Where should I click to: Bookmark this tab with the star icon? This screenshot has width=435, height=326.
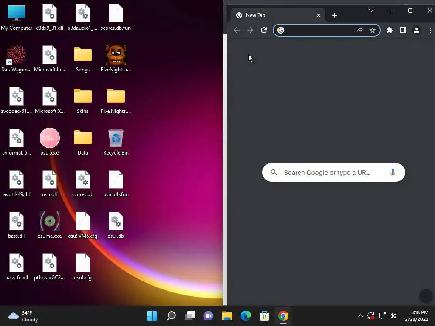tap(372, 30)
